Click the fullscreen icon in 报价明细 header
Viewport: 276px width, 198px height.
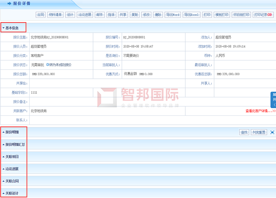point(272,132)
